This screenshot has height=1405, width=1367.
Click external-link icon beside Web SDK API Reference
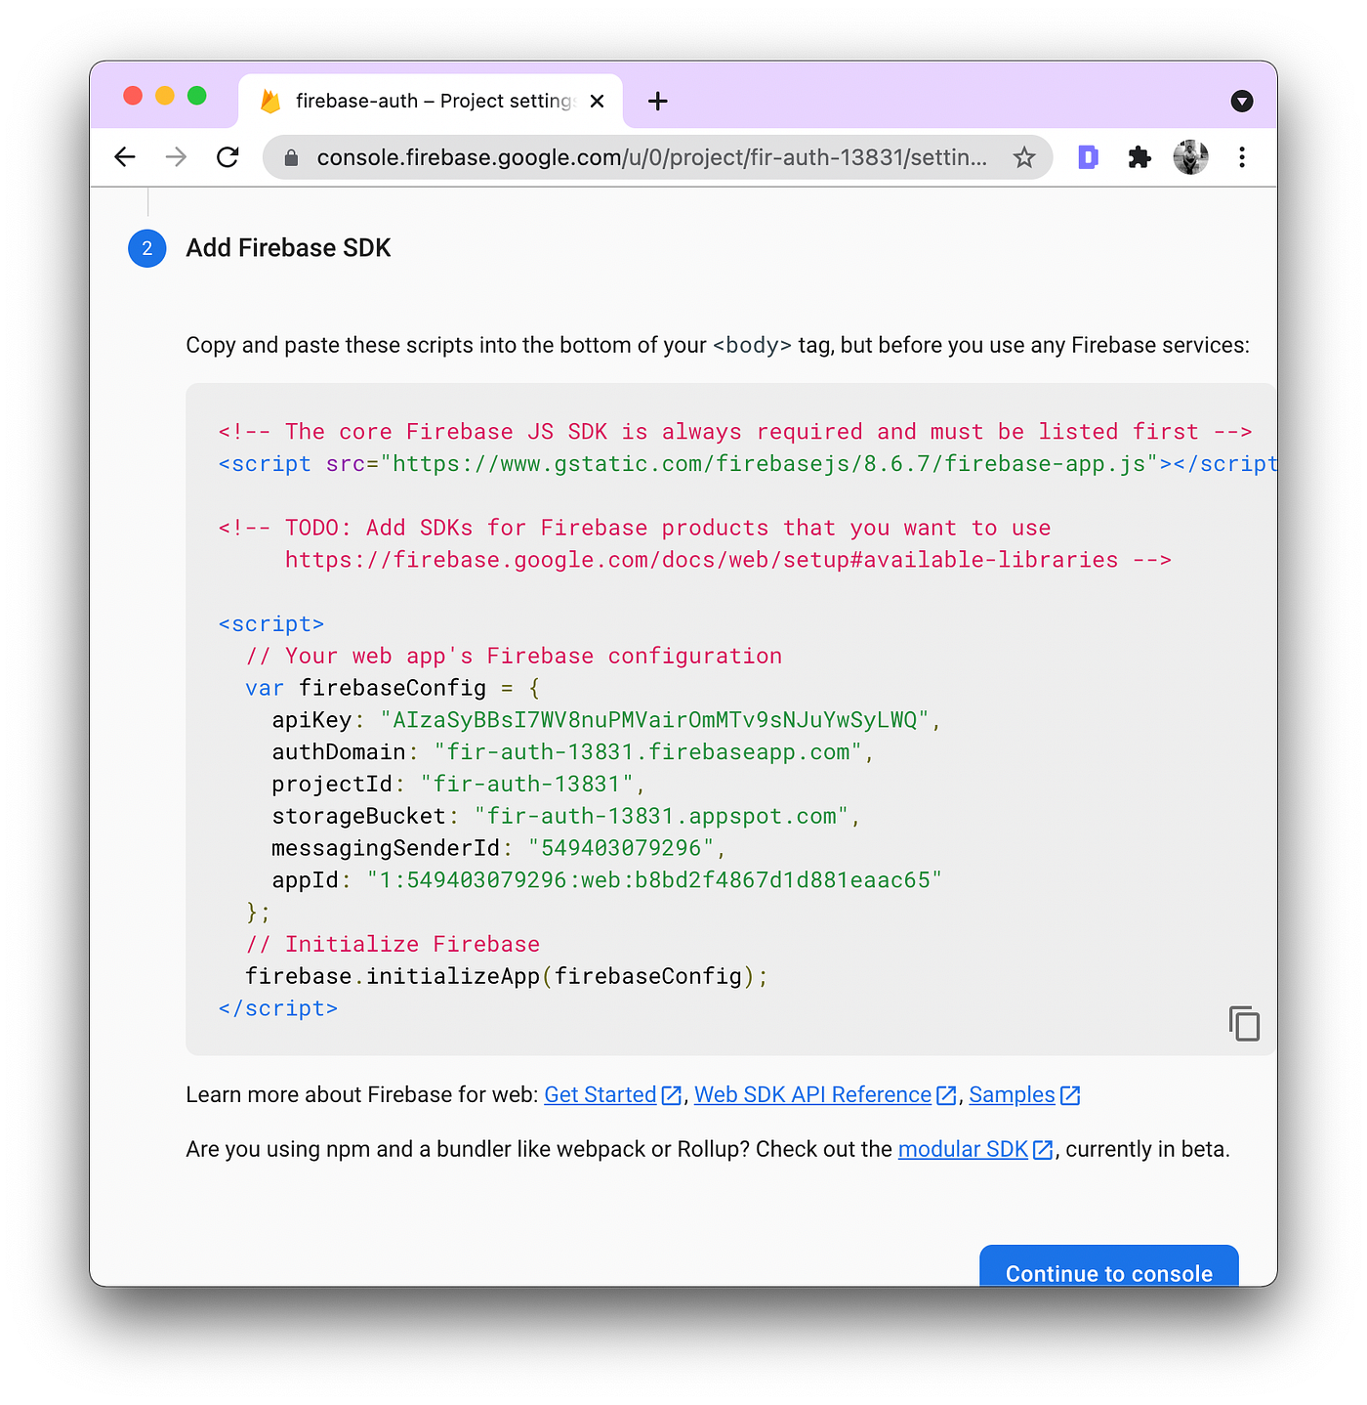click(x=946, y=1095)
